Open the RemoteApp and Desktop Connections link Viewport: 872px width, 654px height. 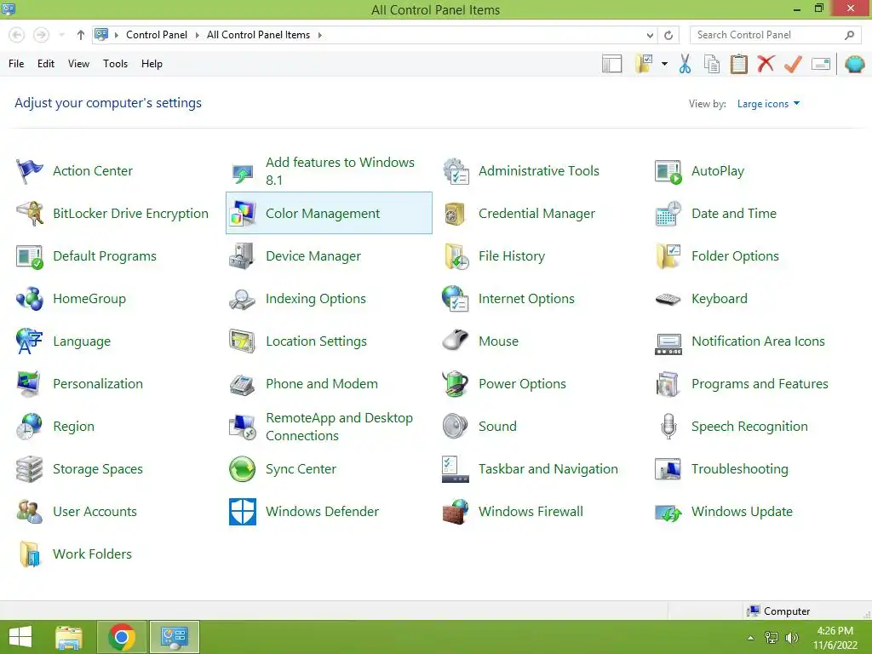339,427
